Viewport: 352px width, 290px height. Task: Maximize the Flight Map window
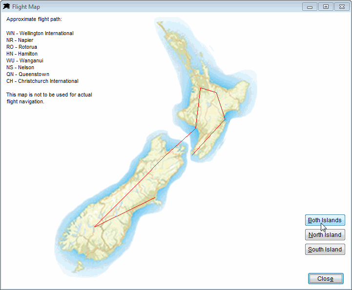(326, 7)
